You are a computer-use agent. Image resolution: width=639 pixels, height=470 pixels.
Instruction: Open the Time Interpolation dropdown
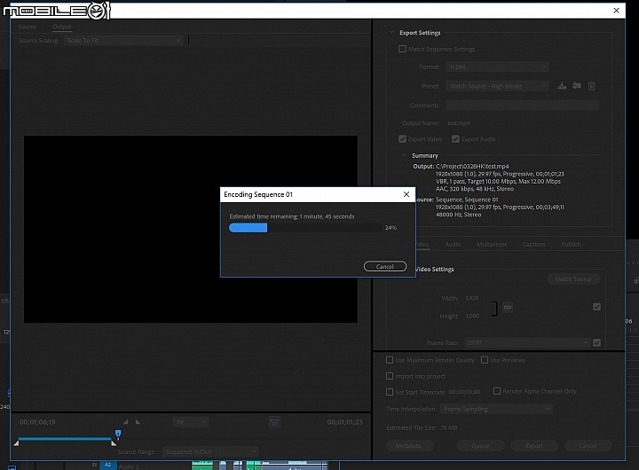(496, 409)
